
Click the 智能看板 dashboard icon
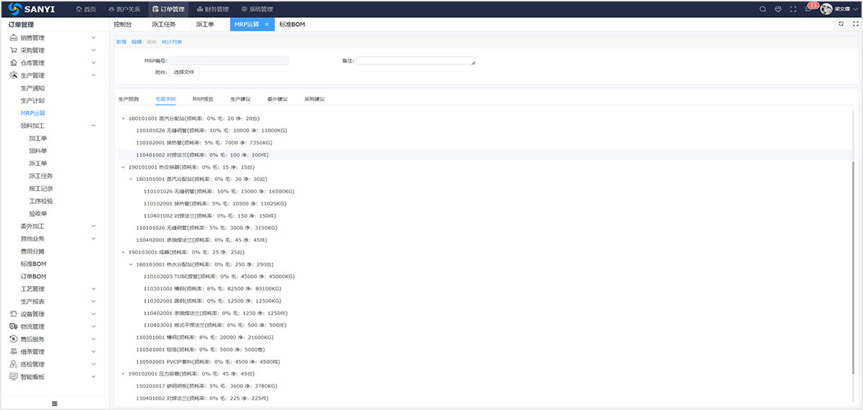coord(14,377)
